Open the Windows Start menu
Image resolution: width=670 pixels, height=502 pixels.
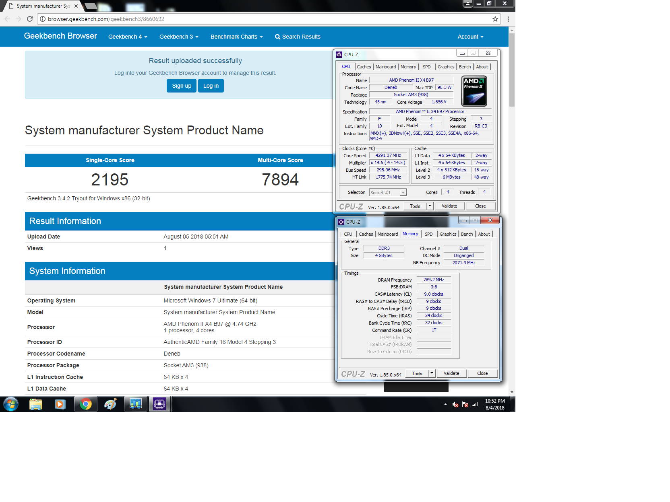pyautogui.click(x=11, y=404)
